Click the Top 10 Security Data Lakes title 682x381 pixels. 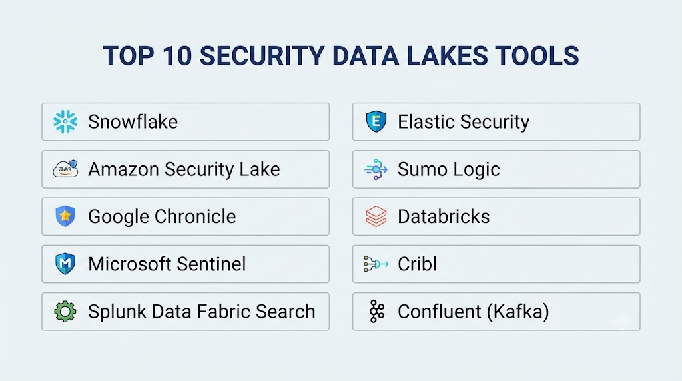click(x=340, y=56)
